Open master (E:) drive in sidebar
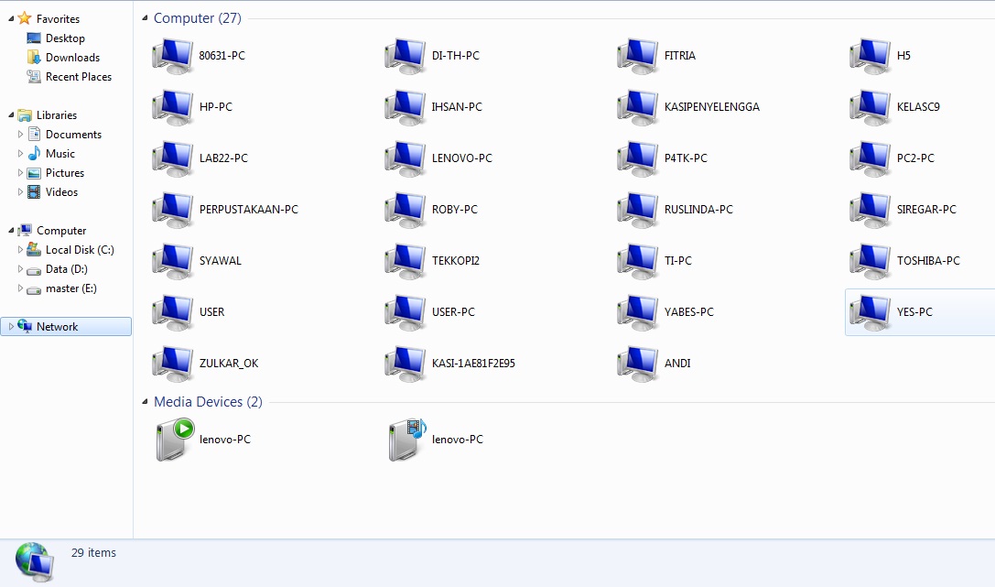 [61, 288]
